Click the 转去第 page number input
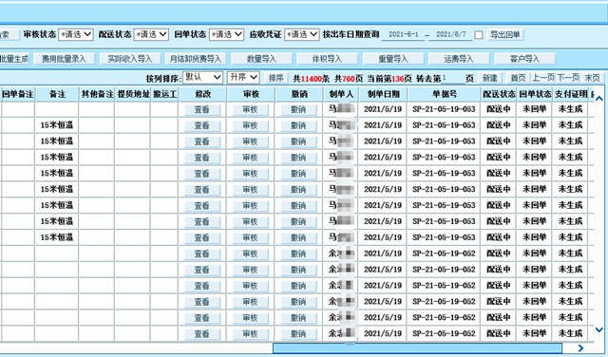 [453, 78]
